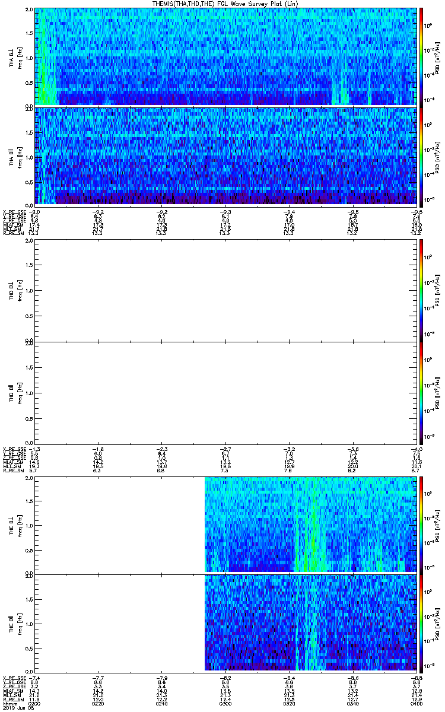Click the PSD color bar beside THD B⊥ panel

point(422,290)
